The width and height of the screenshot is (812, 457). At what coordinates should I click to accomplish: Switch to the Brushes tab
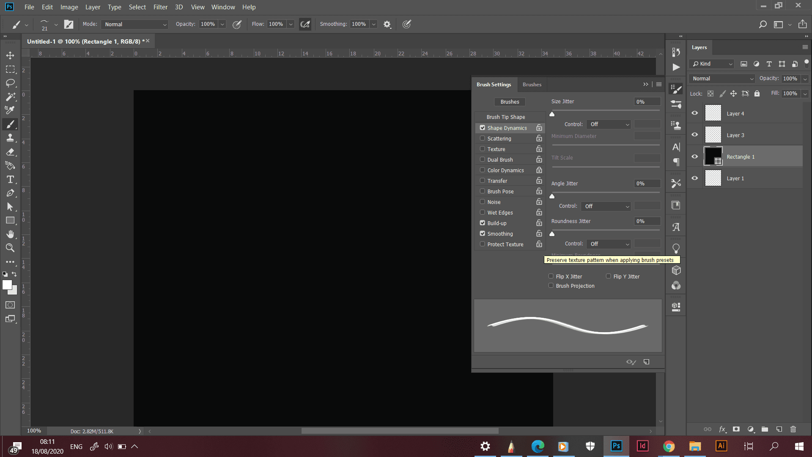tap(532, 85)
